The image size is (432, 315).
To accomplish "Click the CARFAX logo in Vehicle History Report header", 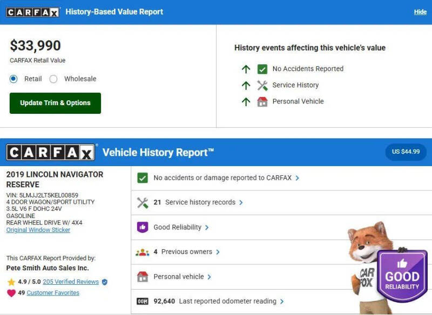I will click(50, 153).
